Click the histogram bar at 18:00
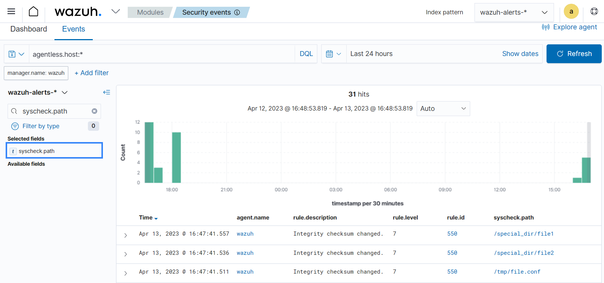 click(x=177, y=157)
